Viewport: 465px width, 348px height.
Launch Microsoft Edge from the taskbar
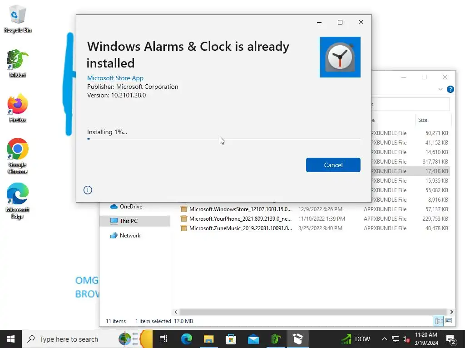coord(186,339)
